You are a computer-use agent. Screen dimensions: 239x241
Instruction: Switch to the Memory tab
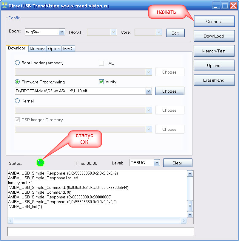37,49
